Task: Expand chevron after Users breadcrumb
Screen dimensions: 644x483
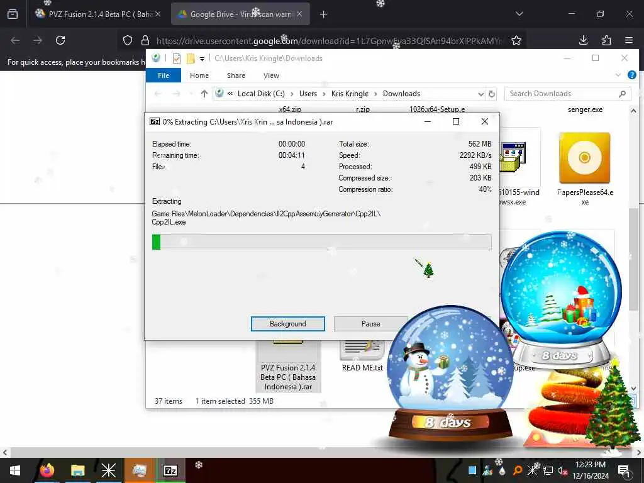Action: [324, 94]
